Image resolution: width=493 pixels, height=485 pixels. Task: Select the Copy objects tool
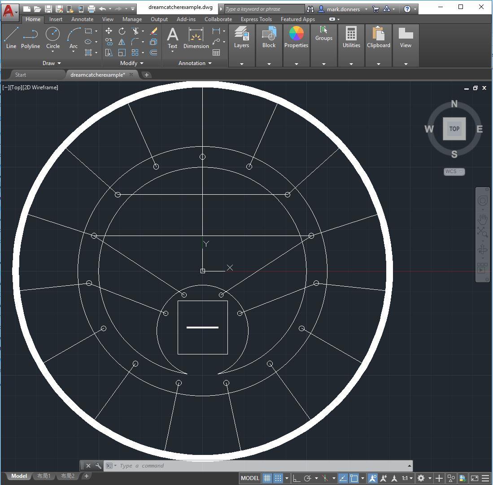(109, 42)
